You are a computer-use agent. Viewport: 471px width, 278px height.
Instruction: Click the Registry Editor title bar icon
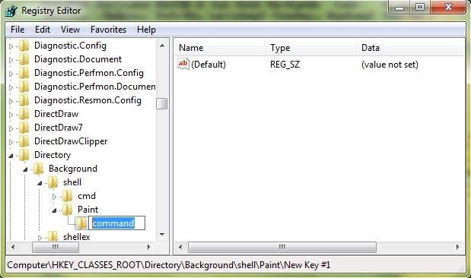pos(11,11)
